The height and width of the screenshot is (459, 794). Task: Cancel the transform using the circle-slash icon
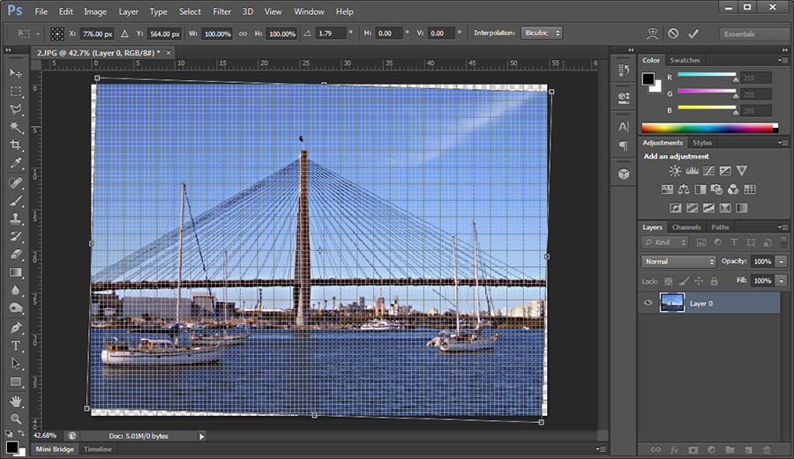point(672,33)
